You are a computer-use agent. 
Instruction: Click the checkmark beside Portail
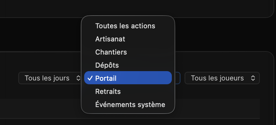(x=90, y=78)
